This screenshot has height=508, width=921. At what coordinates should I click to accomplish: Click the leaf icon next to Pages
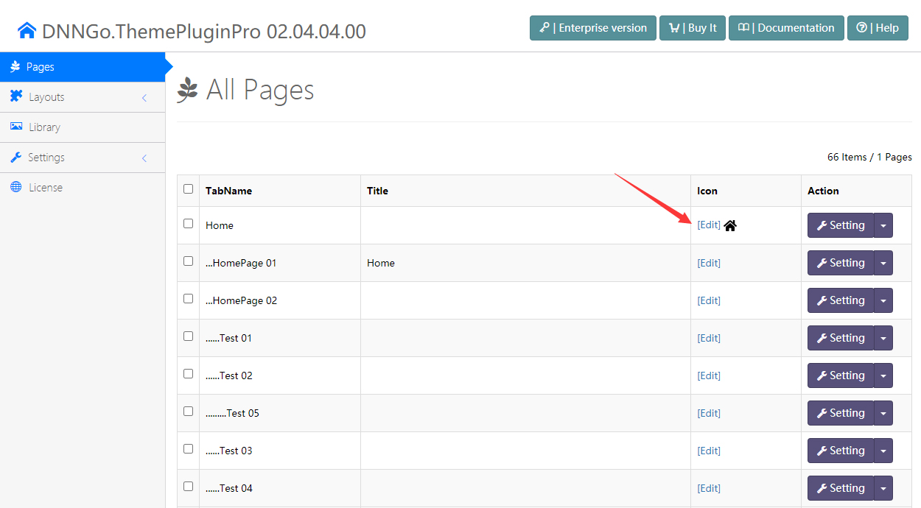tap(15, 66)
